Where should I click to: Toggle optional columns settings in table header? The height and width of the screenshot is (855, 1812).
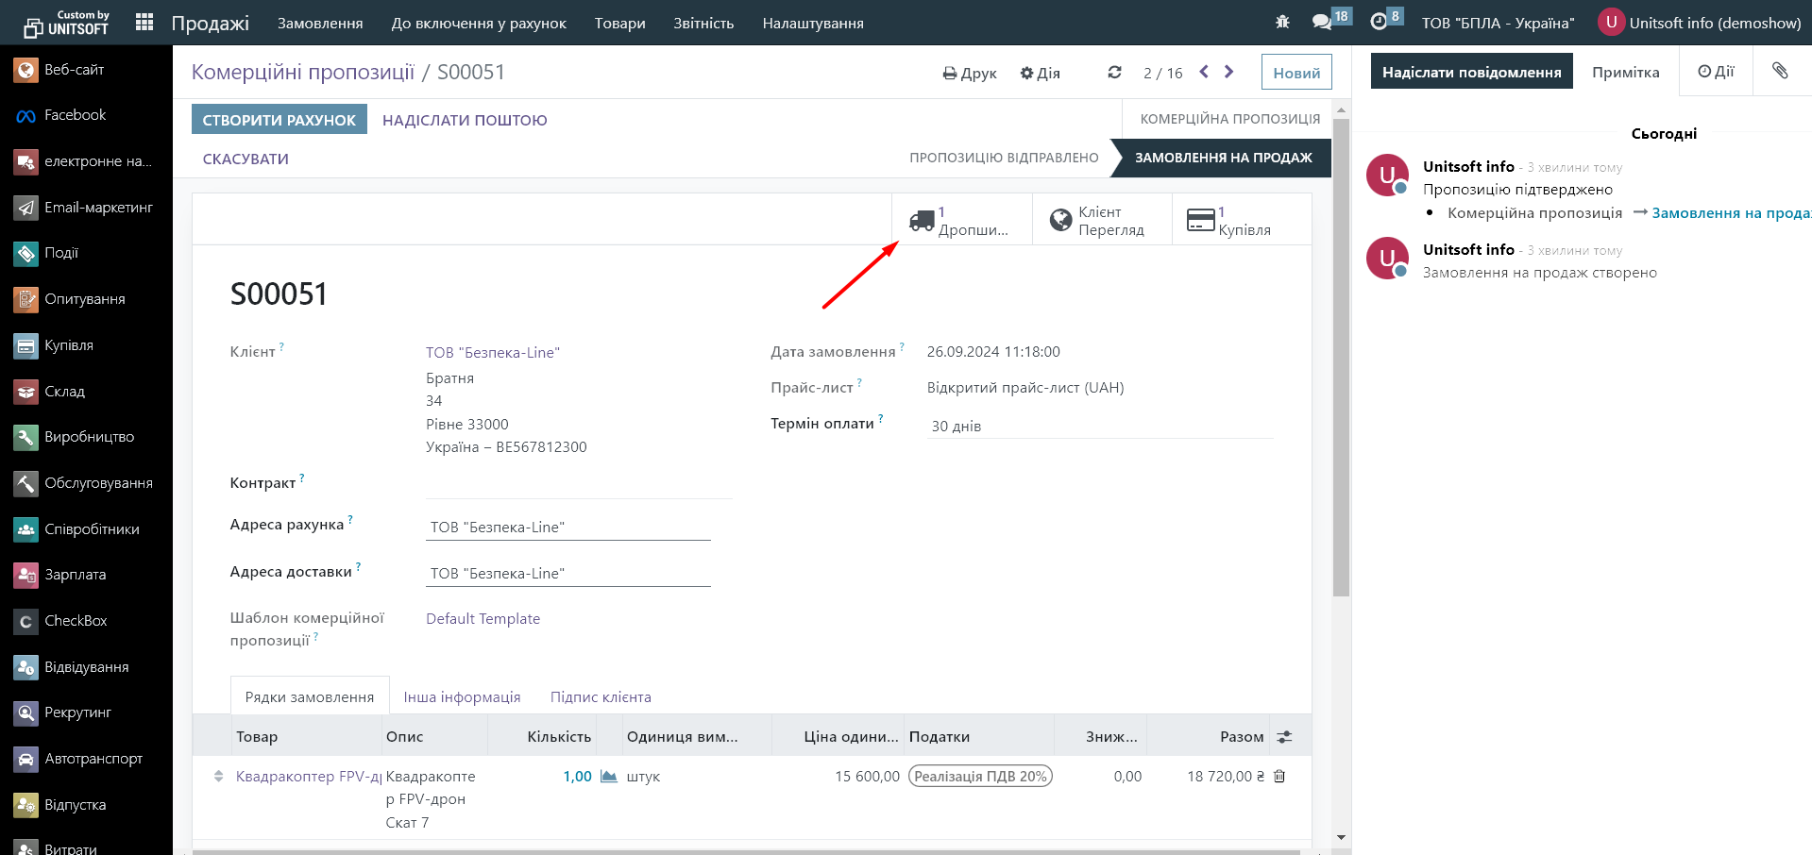pos(1284,737)
